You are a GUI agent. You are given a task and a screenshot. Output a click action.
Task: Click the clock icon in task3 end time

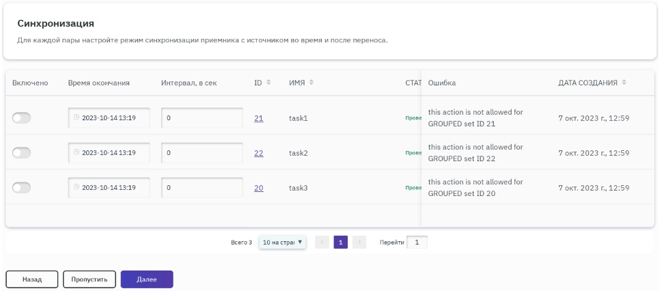pyautogui.click(x=77, y=186)
